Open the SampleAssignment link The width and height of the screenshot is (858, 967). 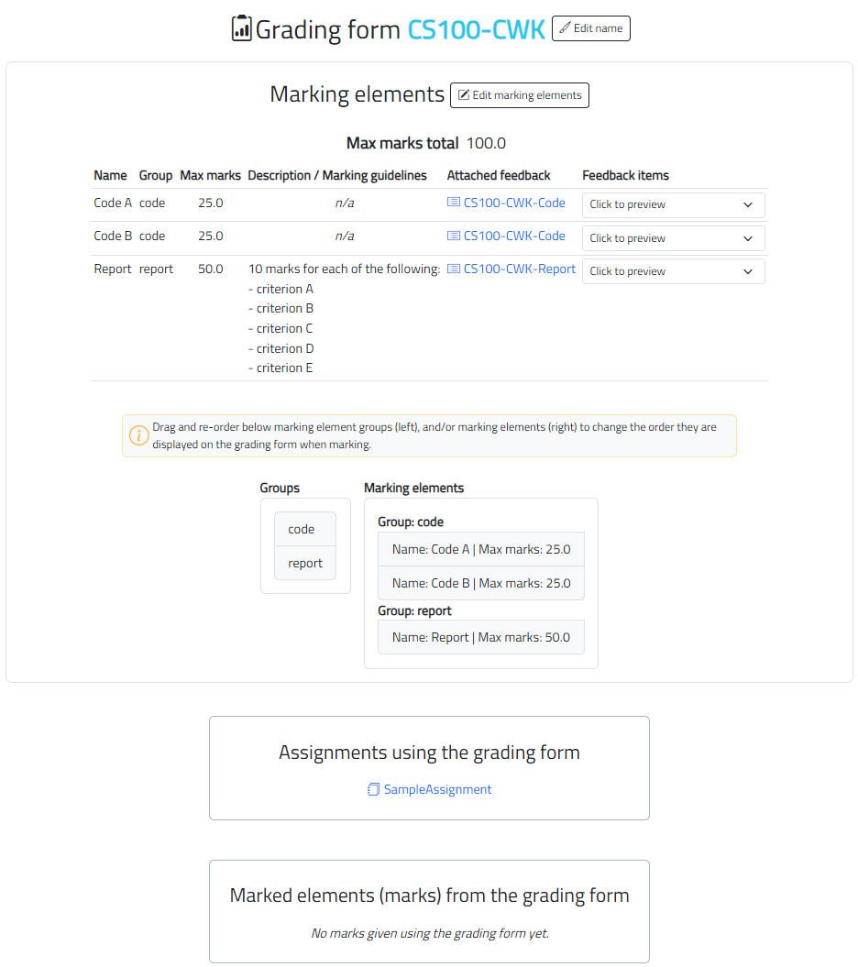436,789
